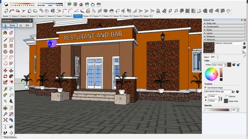Image resolution: width=248 pixels, height=139 pixels.
Task: Choose the Section Plane tool
Action: (11, 133)
